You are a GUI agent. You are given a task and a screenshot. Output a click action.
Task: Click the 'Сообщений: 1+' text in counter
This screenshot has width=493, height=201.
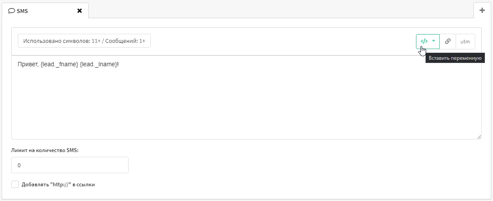[x=125, y=41]
